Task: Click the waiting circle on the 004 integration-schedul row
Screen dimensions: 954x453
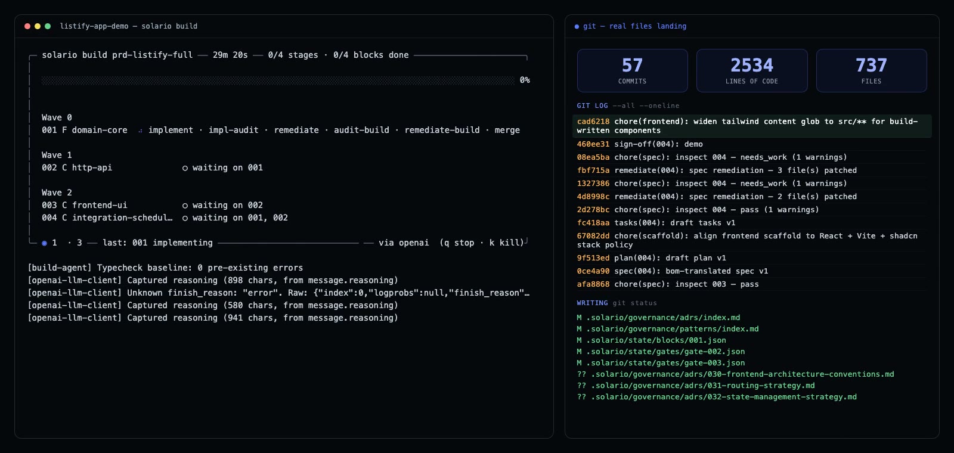Action: 185,218
